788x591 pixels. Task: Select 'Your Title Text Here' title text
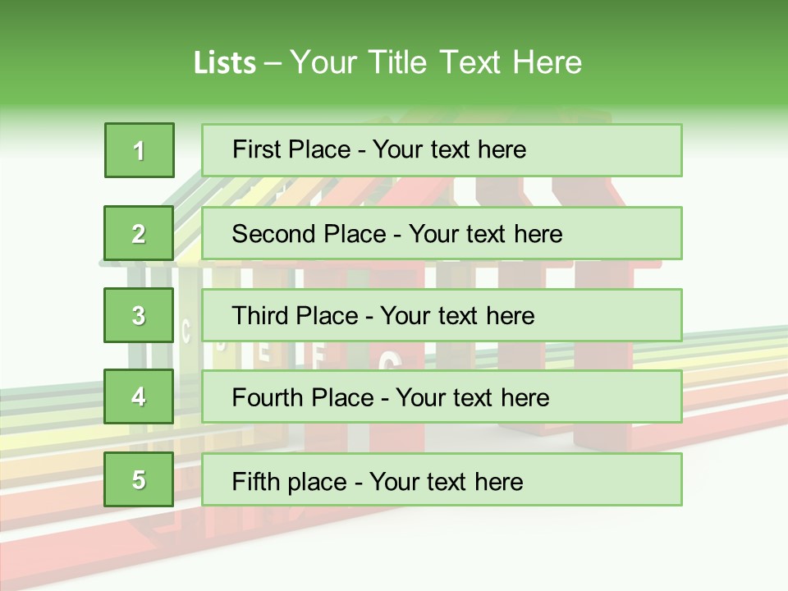436,62
